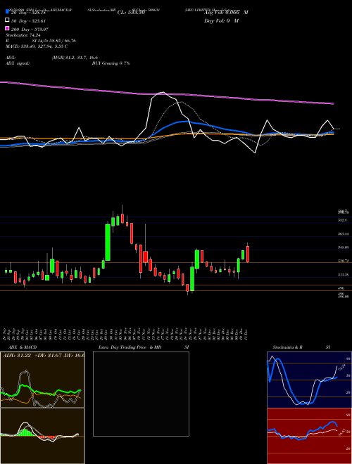The height and width of the screenshot is (464, 352).
Task: Click the 'Stochastics: 74.24' reading
Action: [x=23, y=35]
